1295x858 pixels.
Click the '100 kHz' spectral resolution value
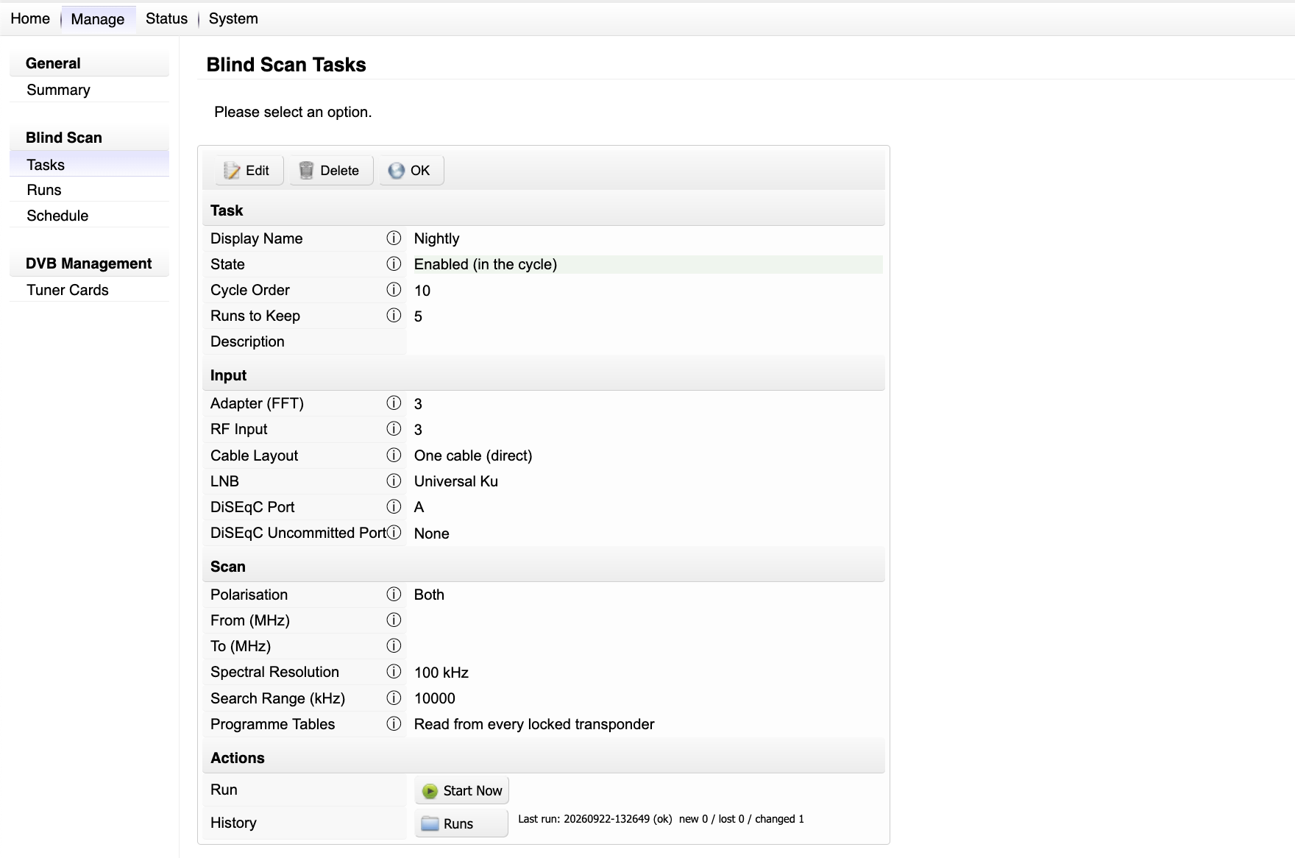tap(441, 673)
